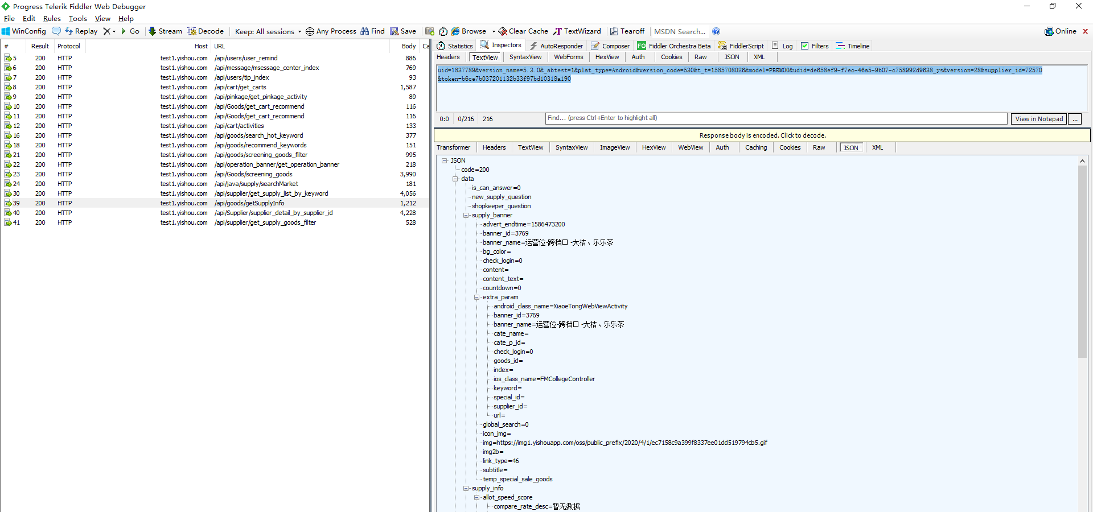The width and height of the screenshot is (1093, 512).
Task: Select ios_class_name=FMCollegeController node
Action: click(544, 379)
